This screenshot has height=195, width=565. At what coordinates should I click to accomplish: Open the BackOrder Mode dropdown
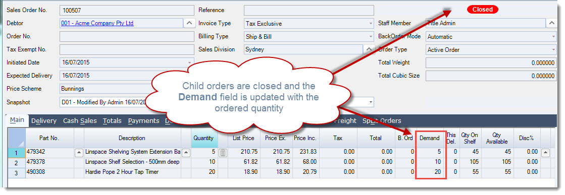tap(553, 37)
